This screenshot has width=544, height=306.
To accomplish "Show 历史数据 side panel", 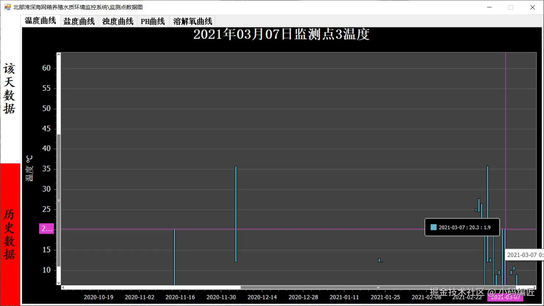I will (10, 234).
